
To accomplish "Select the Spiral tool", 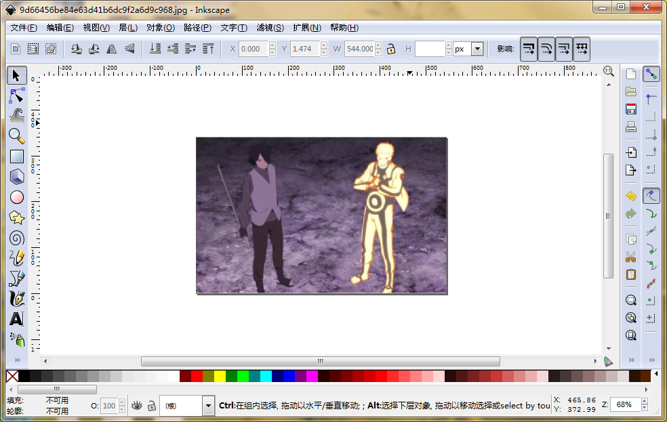I will pyautogui.click(x=17, y=238).
